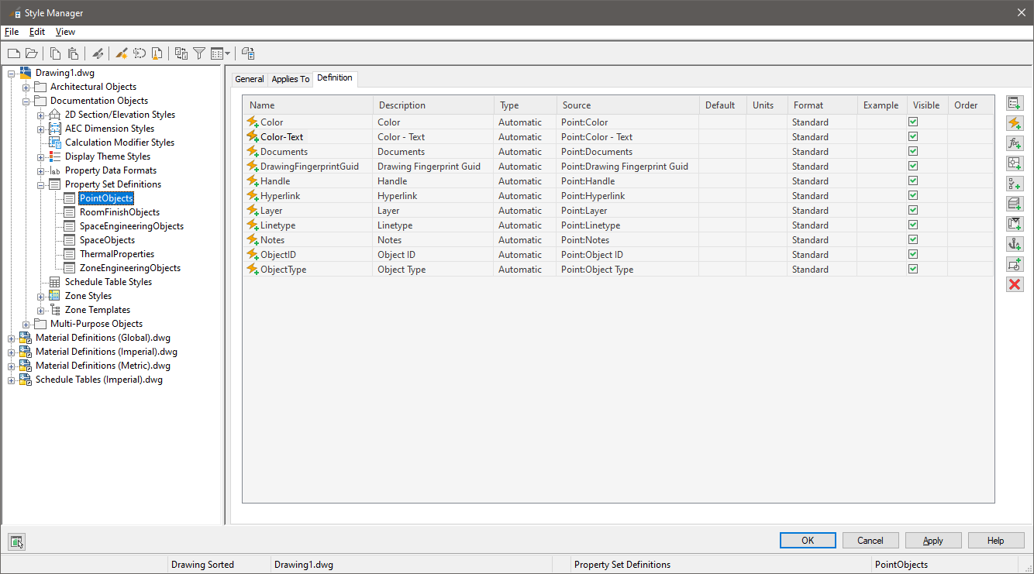Open the Filter Style Type tool

pyautogui.click(x=198, y=53)
